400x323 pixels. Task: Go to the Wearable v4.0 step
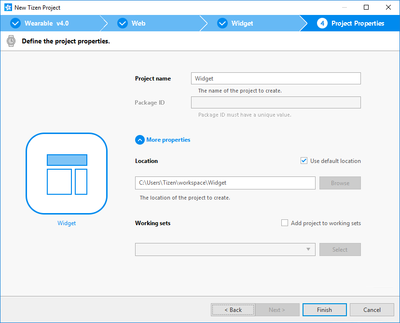[46, 23]
